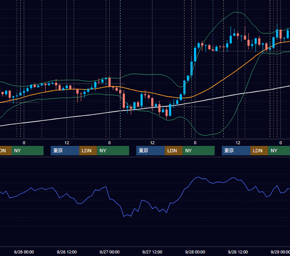Click the hour label 0 above 9/28 00:00
This screenshot has width=290, height=256.
coord(195,143)
